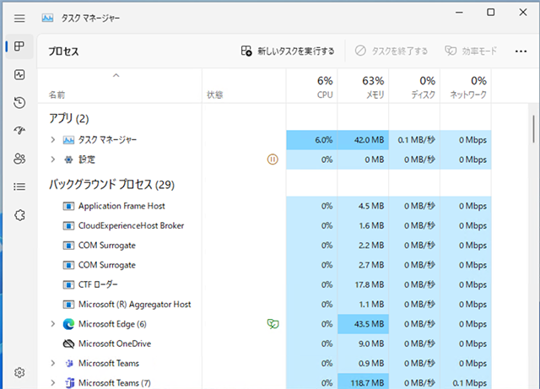Open the Users sidebar icon
Image resolution: width=540 pixels, height=389 pixels.
pos(19,159)
